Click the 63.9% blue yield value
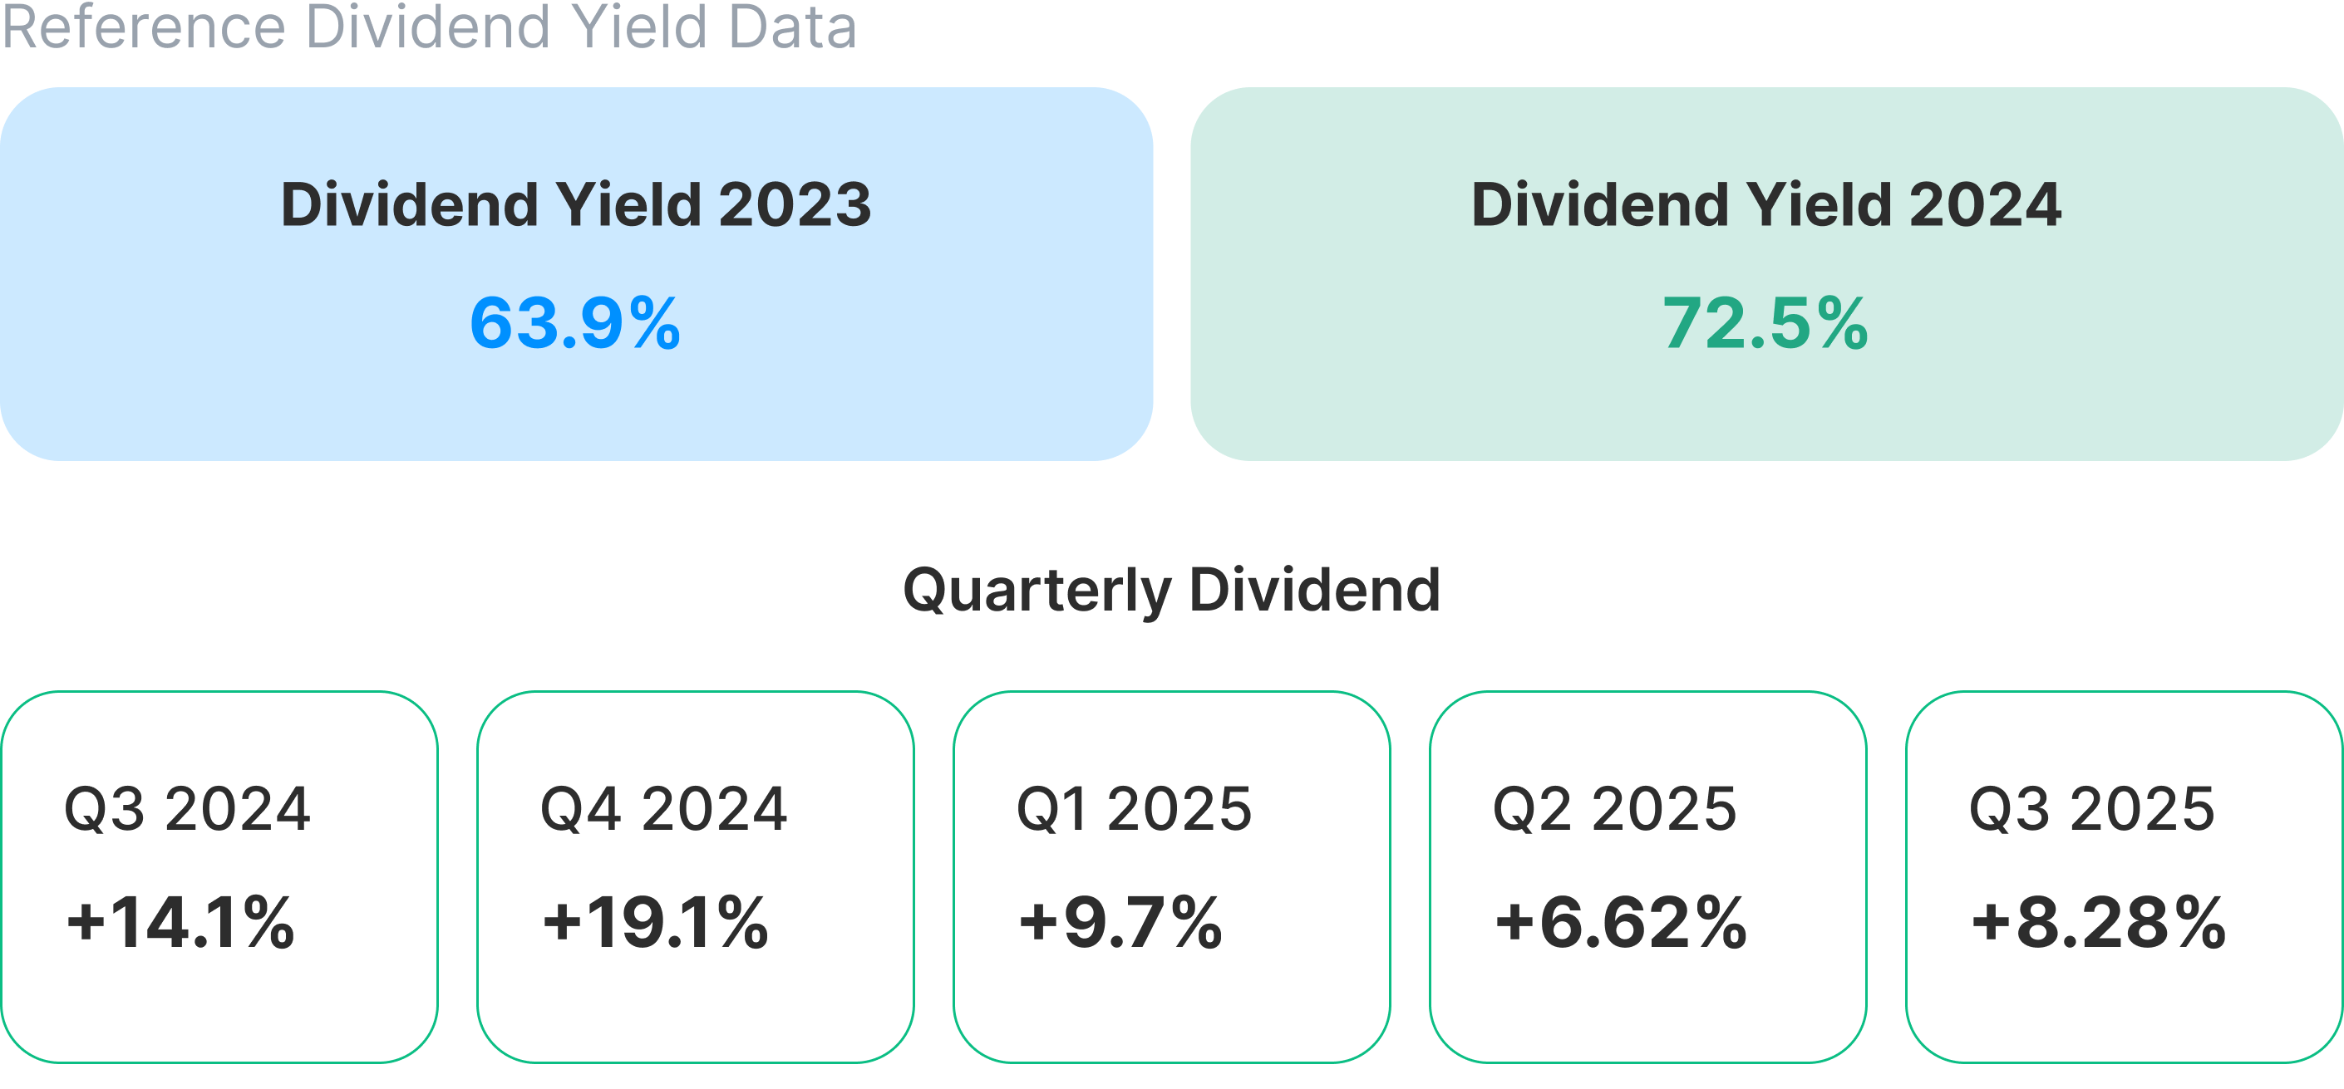Viewport: 2344px width, 1089px height. (x=574, y=322)
